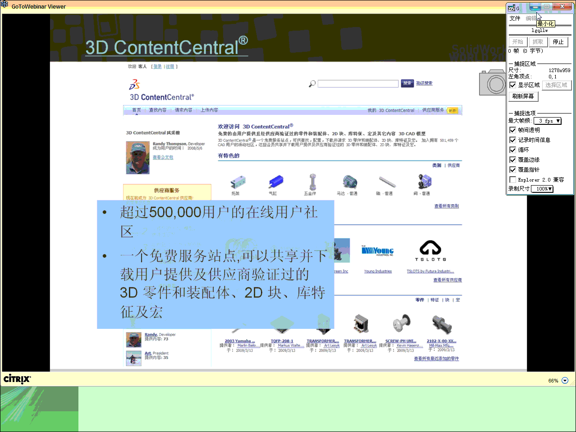Open the 阀 valve category icon
Image resolution: width=576 pixels, height=432 pixels.
point(424,182)
